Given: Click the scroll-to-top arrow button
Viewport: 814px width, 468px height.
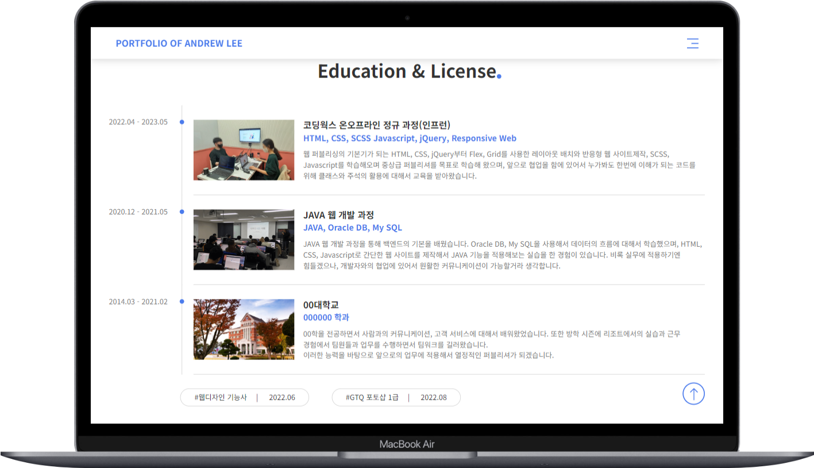Looking at the screenshot, I should (693, 394).
